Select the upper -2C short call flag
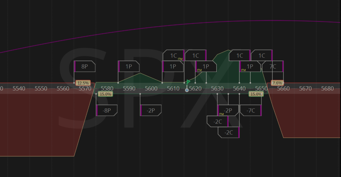341x177 pixels. click(218, 121)
